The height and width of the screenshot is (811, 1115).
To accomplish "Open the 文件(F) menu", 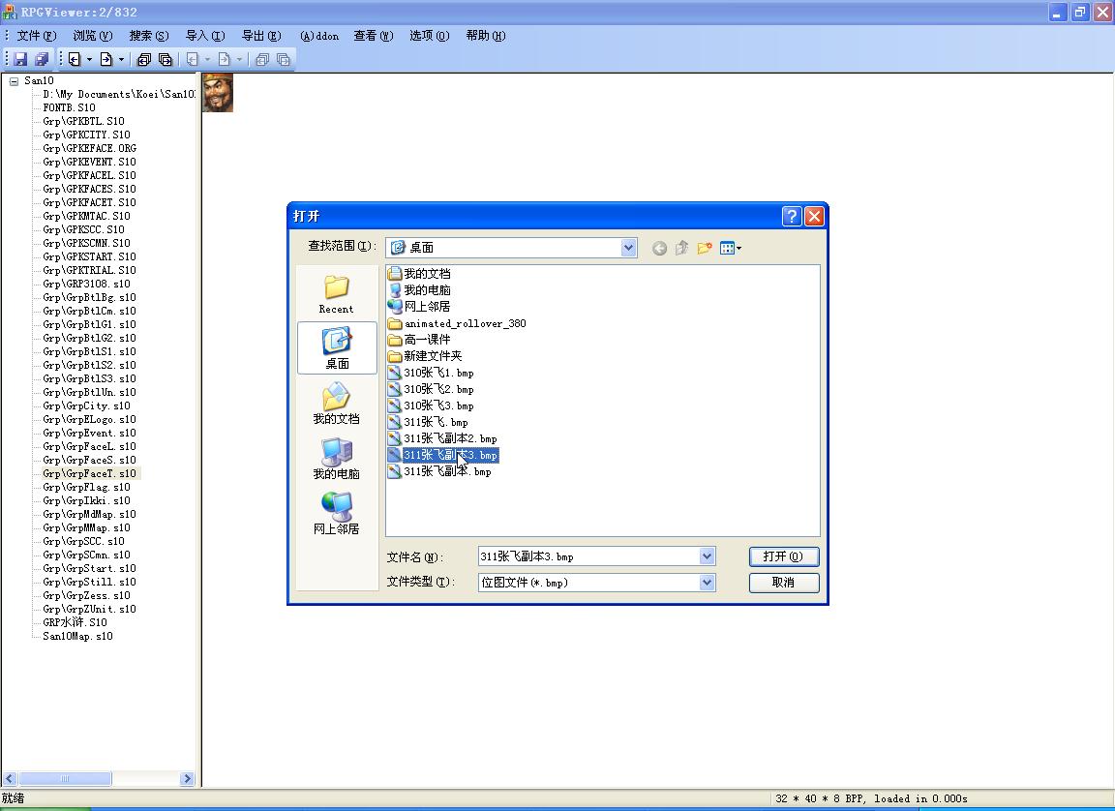I will pyautogui.click(x=36, y=36).
